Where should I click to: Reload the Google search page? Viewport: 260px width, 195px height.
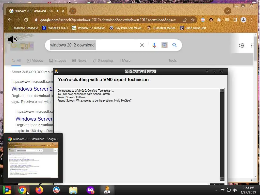coord(26,20)
